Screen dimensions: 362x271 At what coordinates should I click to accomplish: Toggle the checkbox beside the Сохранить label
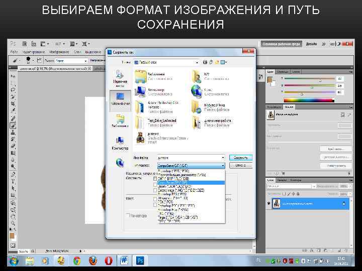pyautogui.click(x=155, y=178)
